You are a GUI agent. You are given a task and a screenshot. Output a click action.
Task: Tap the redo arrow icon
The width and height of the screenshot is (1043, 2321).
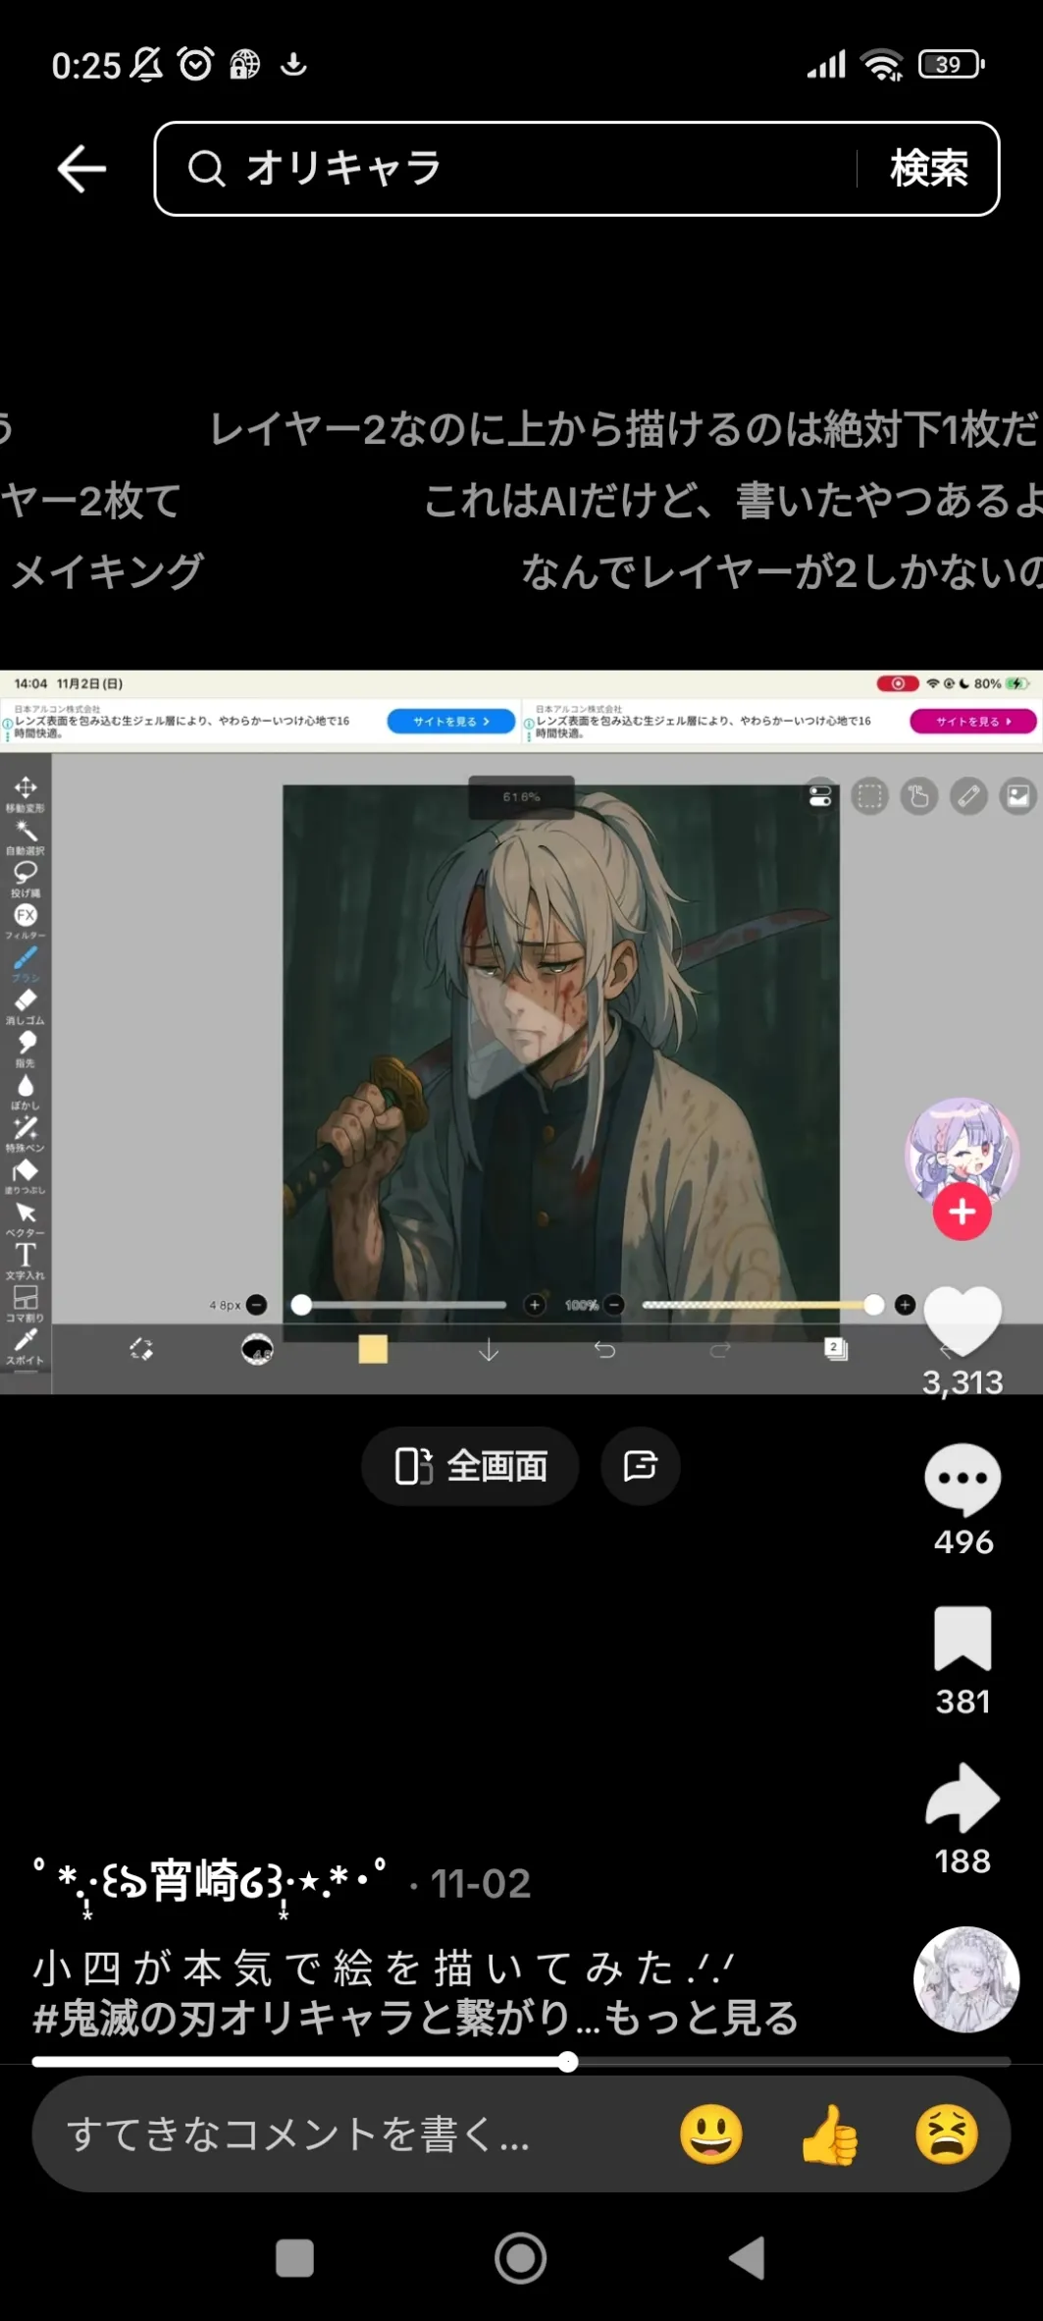(720, 1351)
